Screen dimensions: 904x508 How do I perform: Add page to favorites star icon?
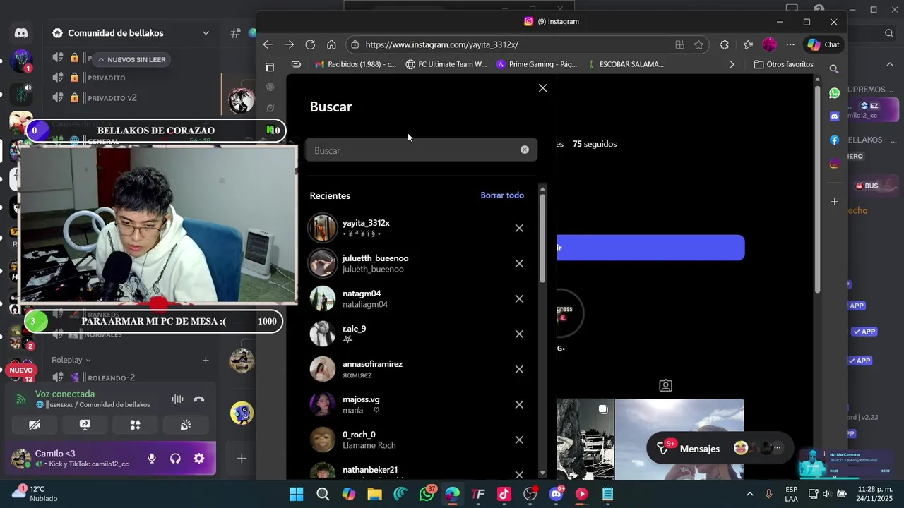(x=698, y=44)
